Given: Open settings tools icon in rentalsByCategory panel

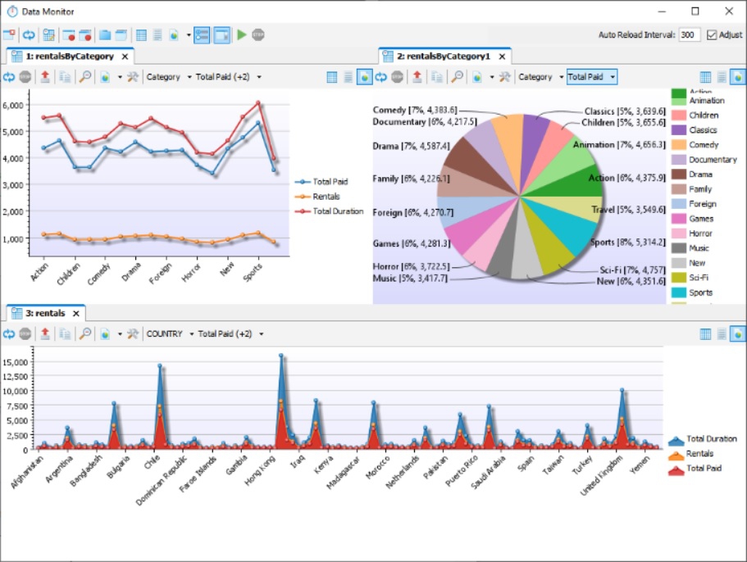Looking at the screenshot, I should 133,77.
